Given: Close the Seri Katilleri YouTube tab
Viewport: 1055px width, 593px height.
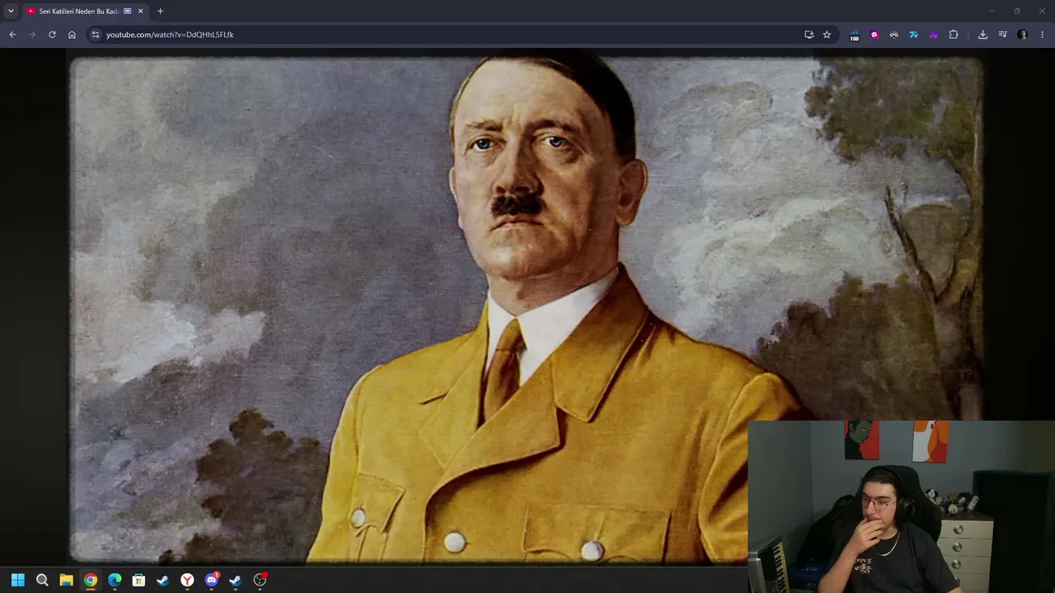Looking at the screenshot, I should click(140, 11).
